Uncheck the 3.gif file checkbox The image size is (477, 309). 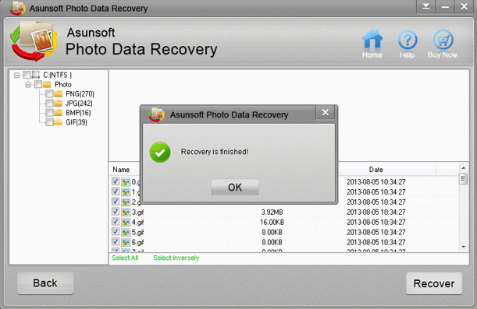tap(116, 212)
